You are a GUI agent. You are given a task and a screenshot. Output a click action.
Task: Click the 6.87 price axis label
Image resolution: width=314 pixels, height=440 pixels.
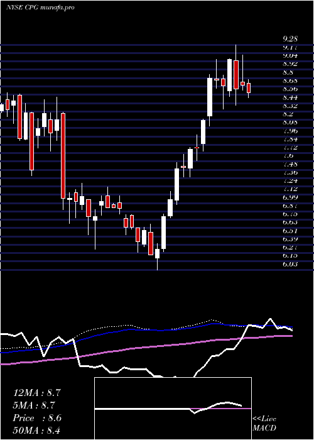pyautogui.click(x=290, y=206)
